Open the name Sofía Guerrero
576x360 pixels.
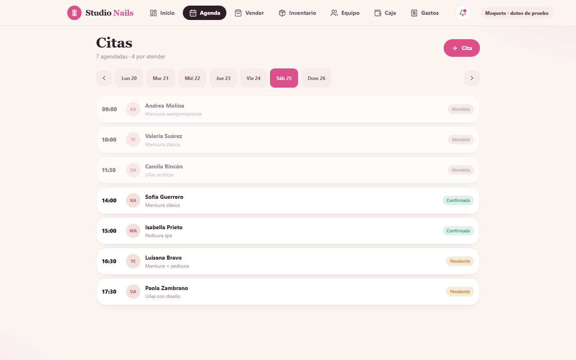click(x=164, y=197)
